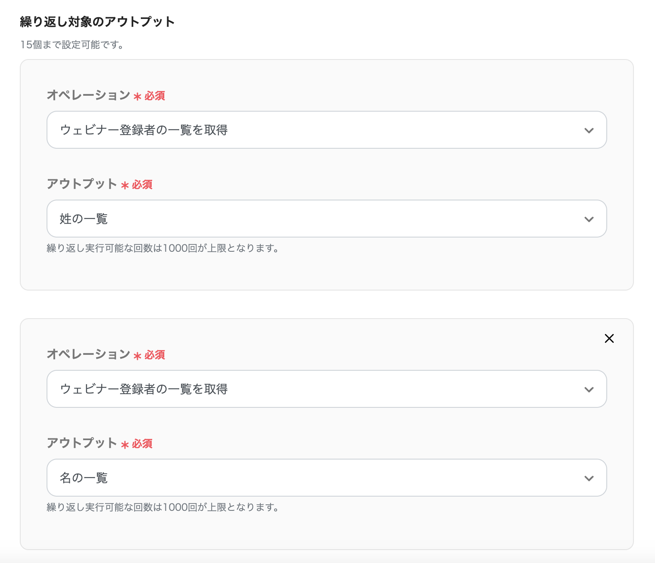
Task: Click chevron of second オペレーション dropdown
Action: click(589, 389)
